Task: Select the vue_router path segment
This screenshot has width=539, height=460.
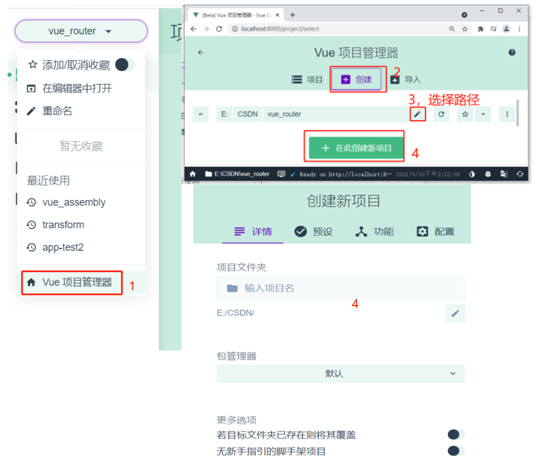Action: [284, 114]
